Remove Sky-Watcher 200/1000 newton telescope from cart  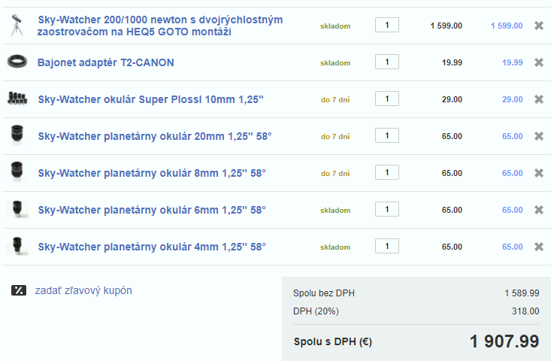click(538, 26)
